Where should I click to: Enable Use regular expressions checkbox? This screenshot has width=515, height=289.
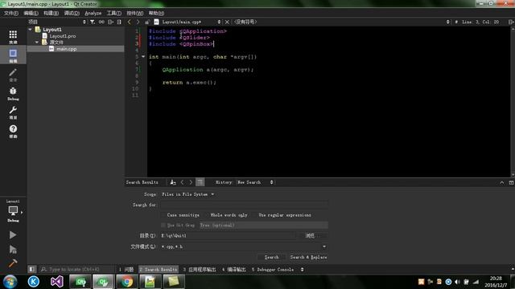click(254, 215)
